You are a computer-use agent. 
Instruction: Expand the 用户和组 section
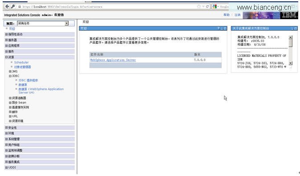(7, 145)
